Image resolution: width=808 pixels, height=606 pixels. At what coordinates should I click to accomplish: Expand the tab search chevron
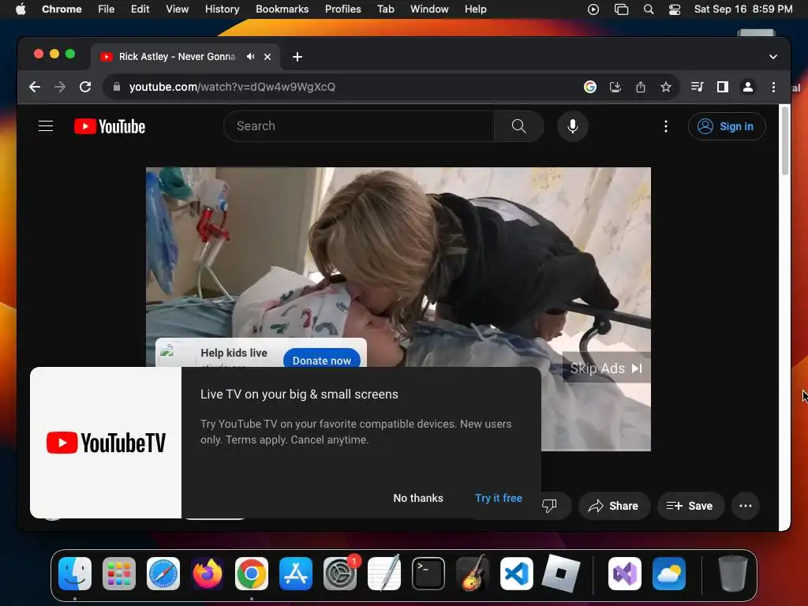pos(773,57)
